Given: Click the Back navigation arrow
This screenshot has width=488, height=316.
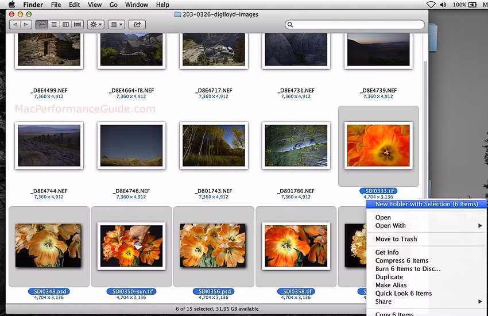Looking at the screenshot, I should click(x=15, y=25).
